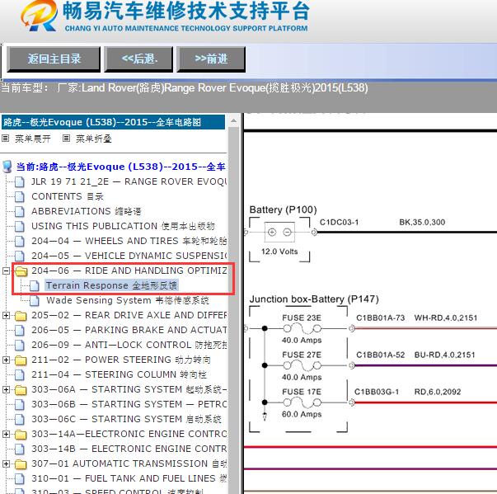Screen dimensions: 497x494
Task: Click the 菜单展开 expand-all link
Action: pyautogui.click(x=33, y=139)
